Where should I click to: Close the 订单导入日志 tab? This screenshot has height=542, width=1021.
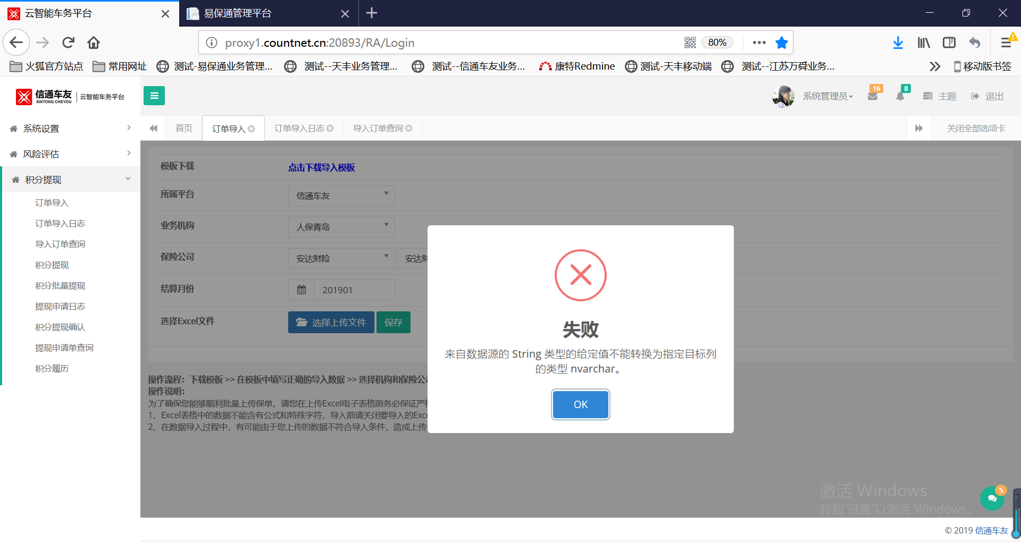click(330, 128)
